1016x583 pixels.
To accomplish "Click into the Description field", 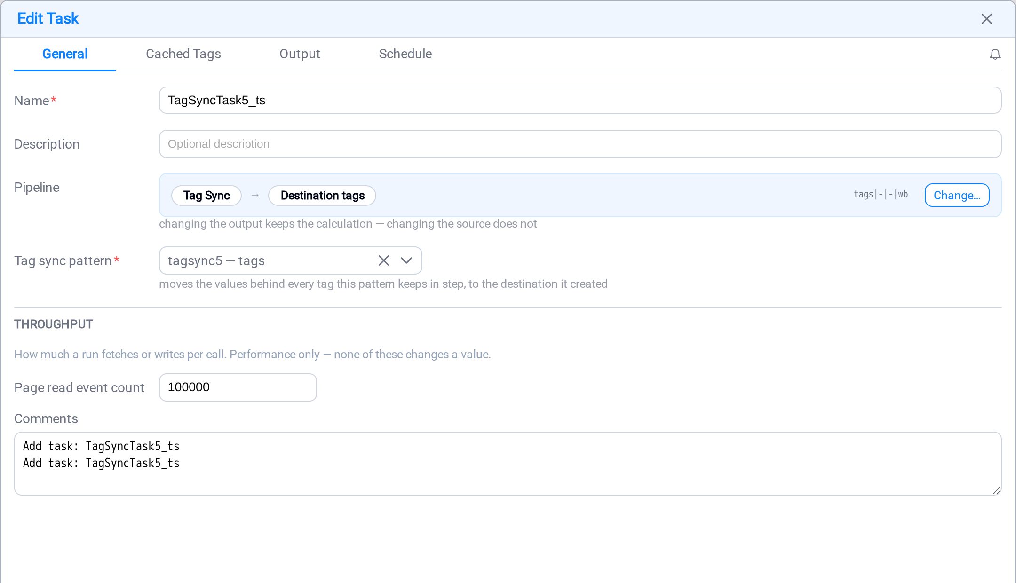I will point(580,144).
